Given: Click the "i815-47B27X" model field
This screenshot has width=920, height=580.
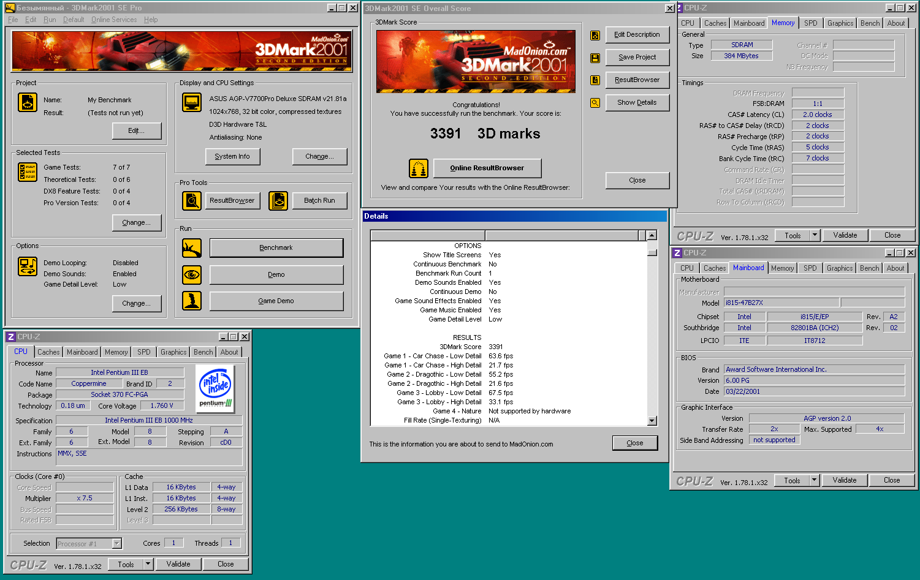Looking at the screenshot, I should [x=781, y=303].
